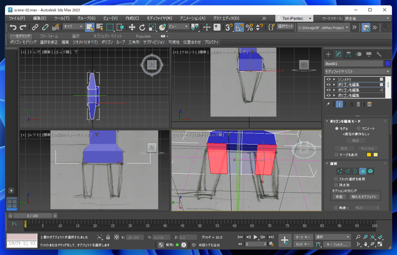Open project path C:\Storage dropdown
This screenshot has width=397, height=255.
coord(324,28)
